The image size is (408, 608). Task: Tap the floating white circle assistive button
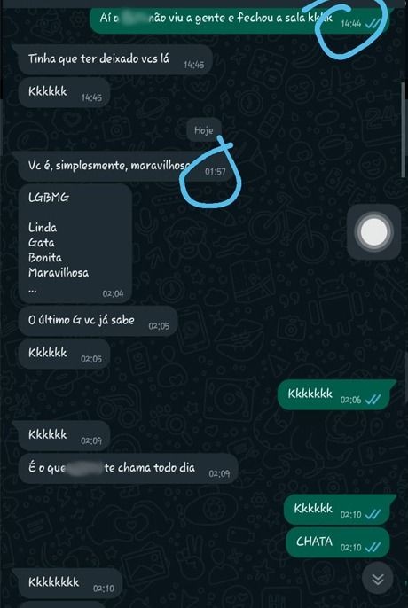click(x=373, y=232)
